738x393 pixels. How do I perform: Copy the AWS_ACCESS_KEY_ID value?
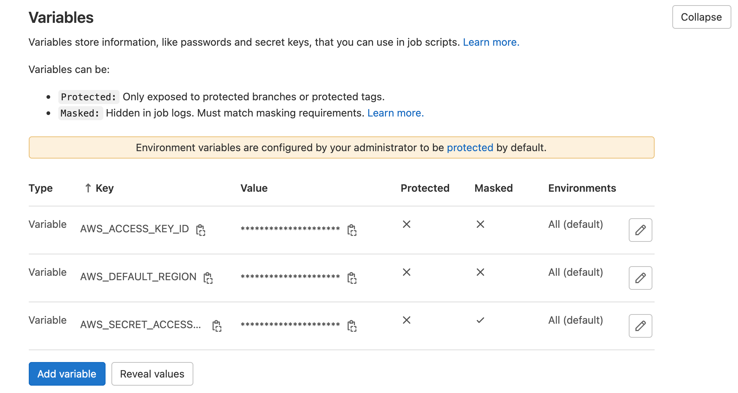click(352, 230)
